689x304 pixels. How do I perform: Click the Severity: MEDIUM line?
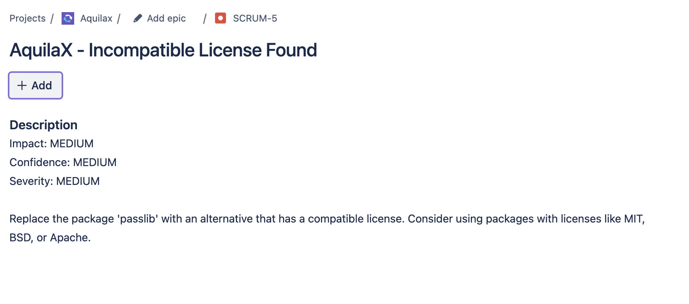[55, 181]
